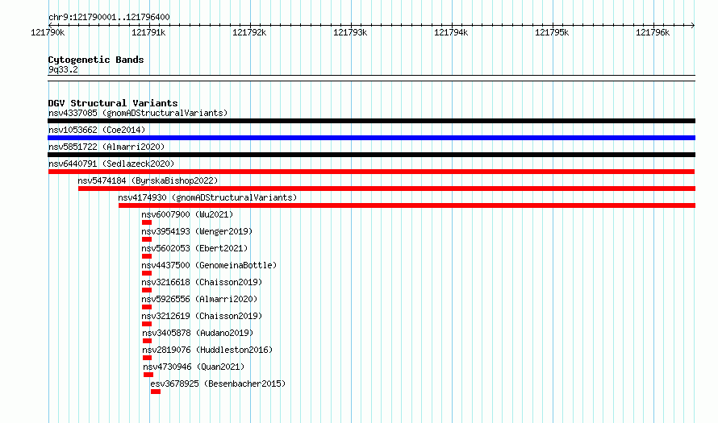The height and width of the screenshot is (423, 718).
Task: Click the small red Huddleston2016 feature
Action: (147, 358)
